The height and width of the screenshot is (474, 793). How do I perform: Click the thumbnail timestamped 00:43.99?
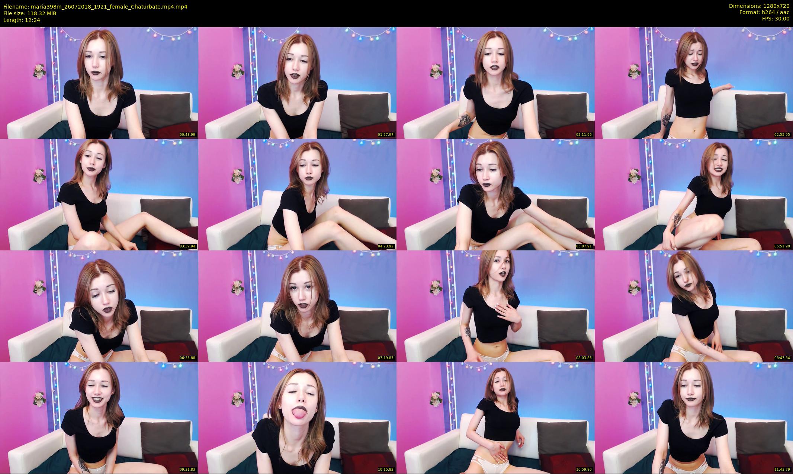coord(99,83)
